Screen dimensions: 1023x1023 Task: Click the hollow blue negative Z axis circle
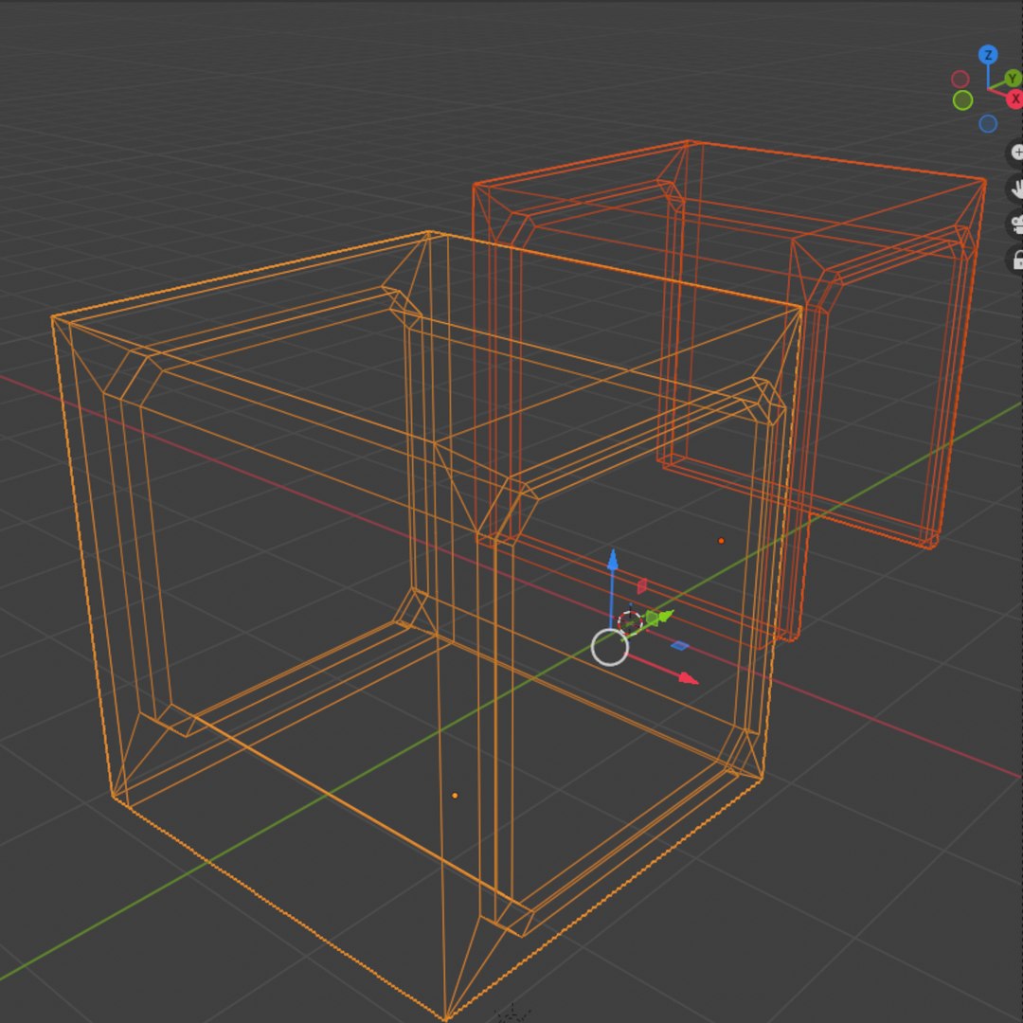(x=988, y=124)
